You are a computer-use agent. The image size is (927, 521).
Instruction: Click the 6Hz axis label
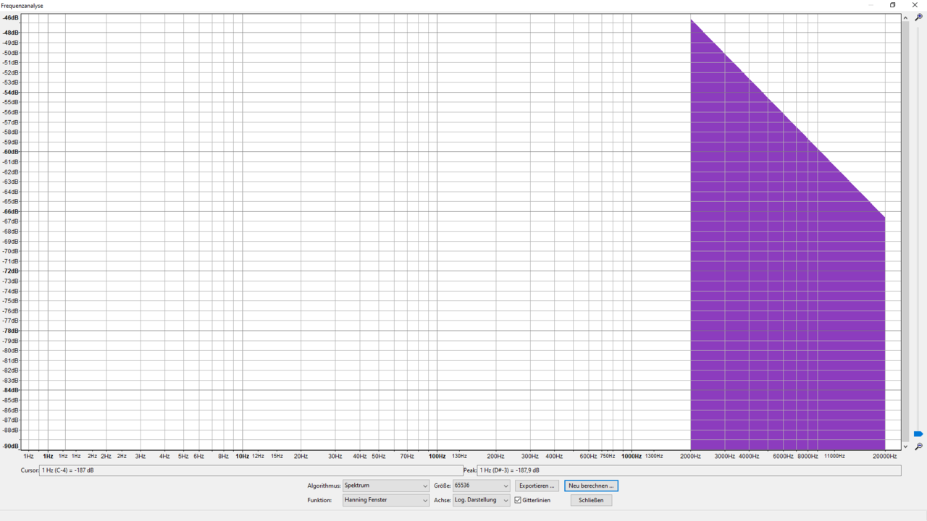[198, 456]
